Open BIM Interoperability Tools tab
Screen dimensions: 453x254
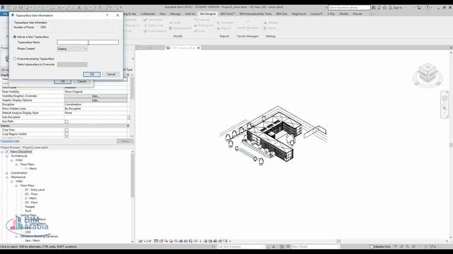point(256,14)
